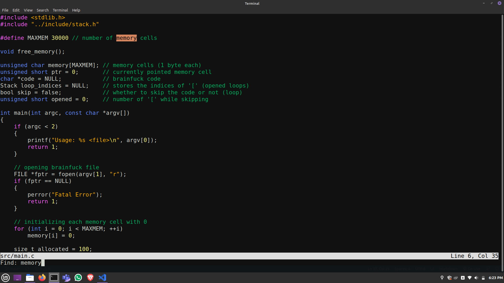Open the network tray icon
Viewport: 504px width, 283px height.
[470, 278]
